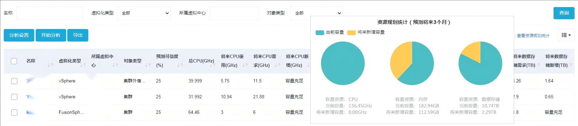The height and width of the screenshot is (126, 578).
Task: Click the 名称 search input field
Action: [50, 13]
